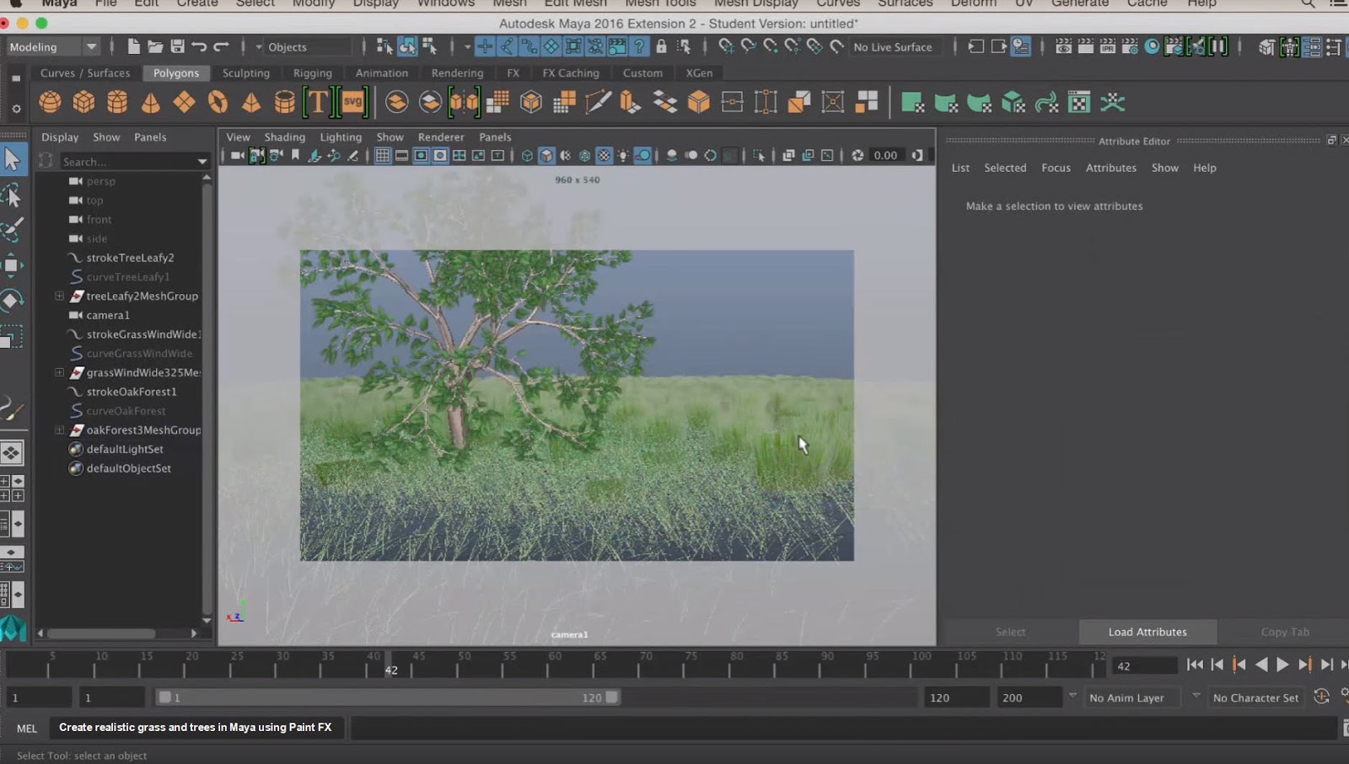The height and width of the screenshot is (764, 1349).
Task: Select the polygon cone creation icon
Action: click(151, 102)
